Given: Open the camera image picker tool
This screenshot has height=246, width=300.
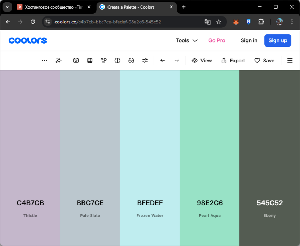Looking at the screenshot, I should 76,61.
